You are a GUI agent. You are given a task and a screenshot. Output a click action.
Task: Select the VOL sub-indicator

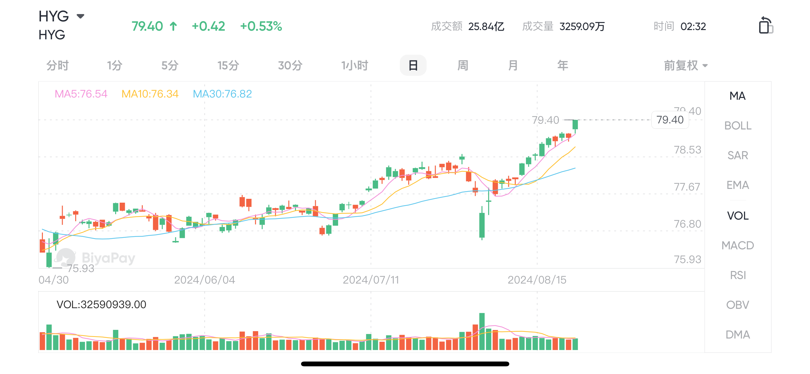(738, 216)
